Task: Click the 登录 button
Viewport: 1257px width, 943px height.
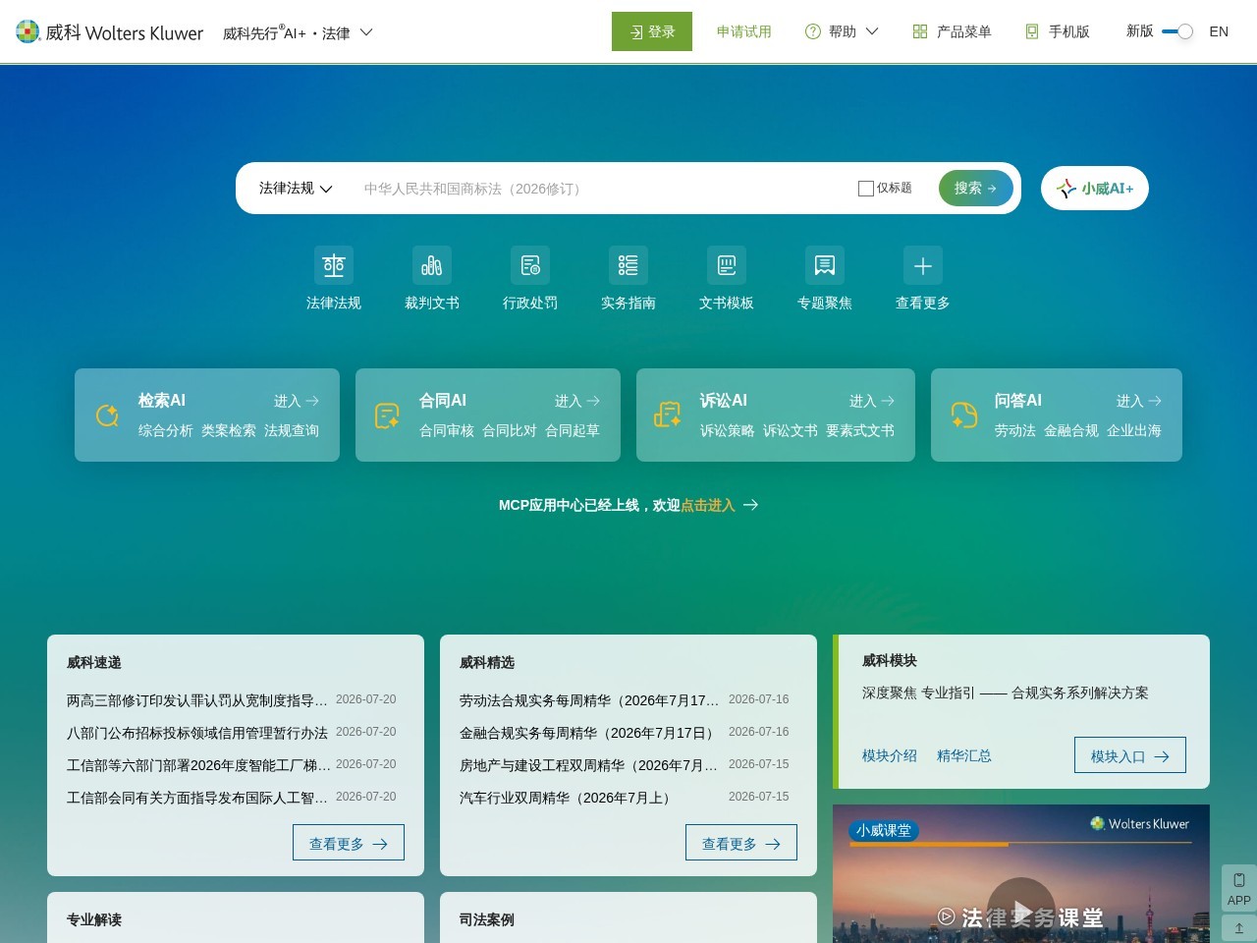Action: coord(652,31)
